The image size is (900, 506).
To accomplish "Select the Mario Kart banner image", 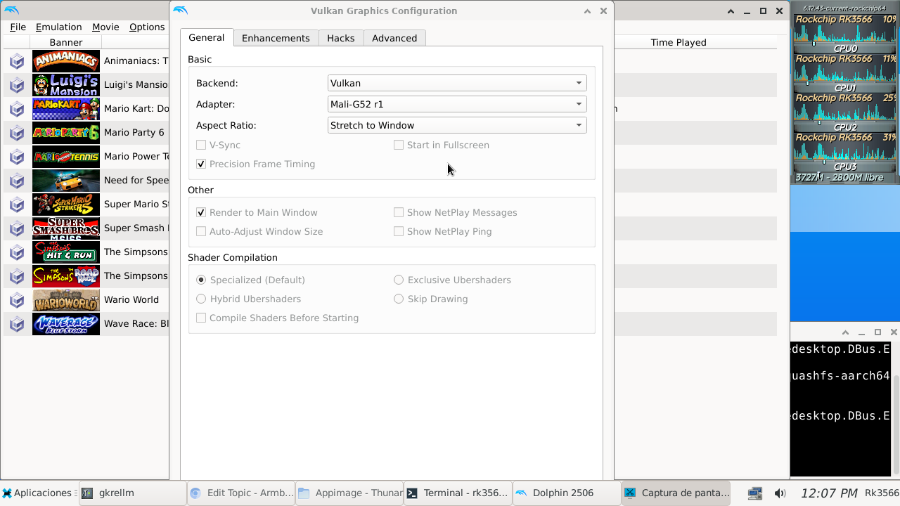I will [x=66, y=109].
